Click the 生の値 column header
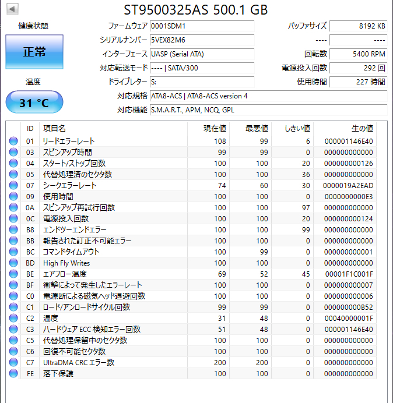Viewport: 393px width, 403px height. click(x=345, y=128)
